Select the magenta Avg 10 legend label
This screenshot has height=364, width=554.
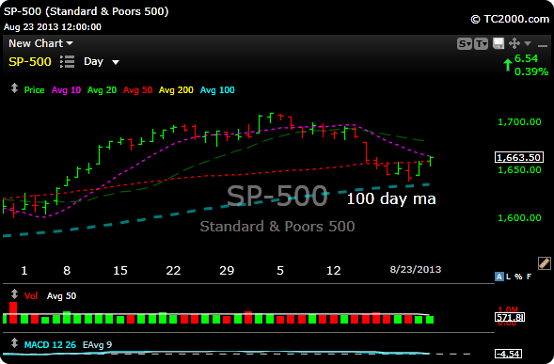point(66,90)
